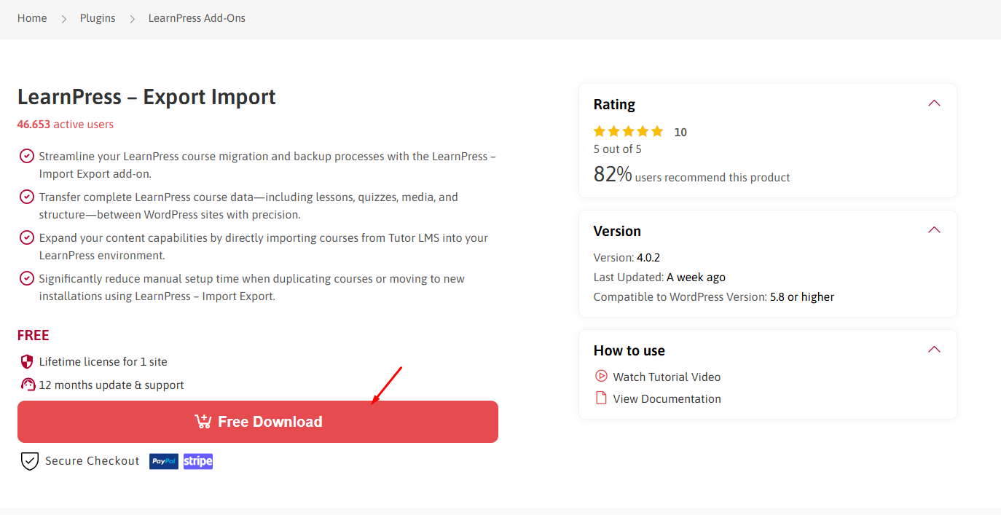Click the Free Download button
The width and height of the screenshot is (1001, 515).
(x=258, y=422)
